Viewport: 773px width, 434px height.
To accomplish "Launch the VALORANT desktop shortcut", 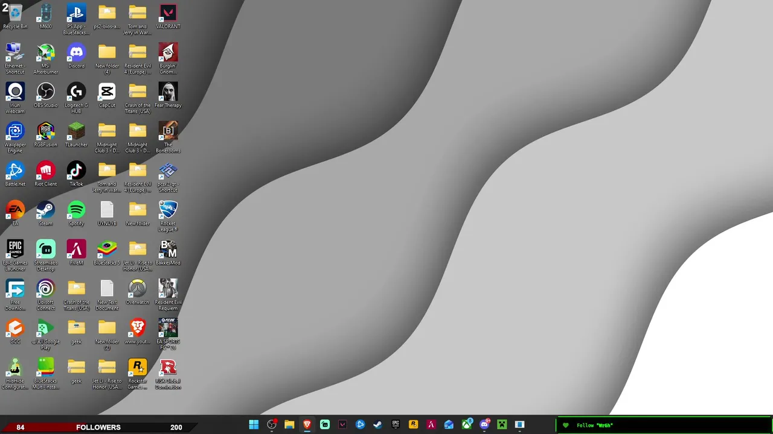I will pyautogui.click(x=168, y=13).
